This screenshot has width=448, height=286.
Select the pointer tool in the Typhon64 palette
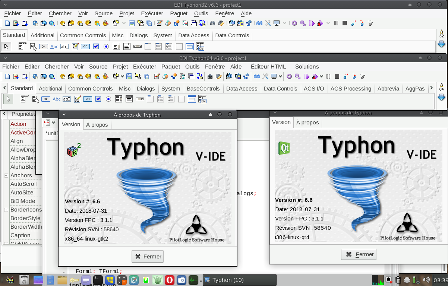coord(8,99)
